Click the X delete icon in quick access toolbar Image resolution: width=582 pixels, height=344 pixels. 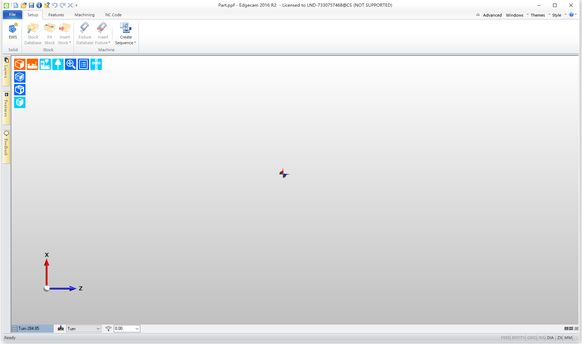pyautogui.click(x=70, y=5)
